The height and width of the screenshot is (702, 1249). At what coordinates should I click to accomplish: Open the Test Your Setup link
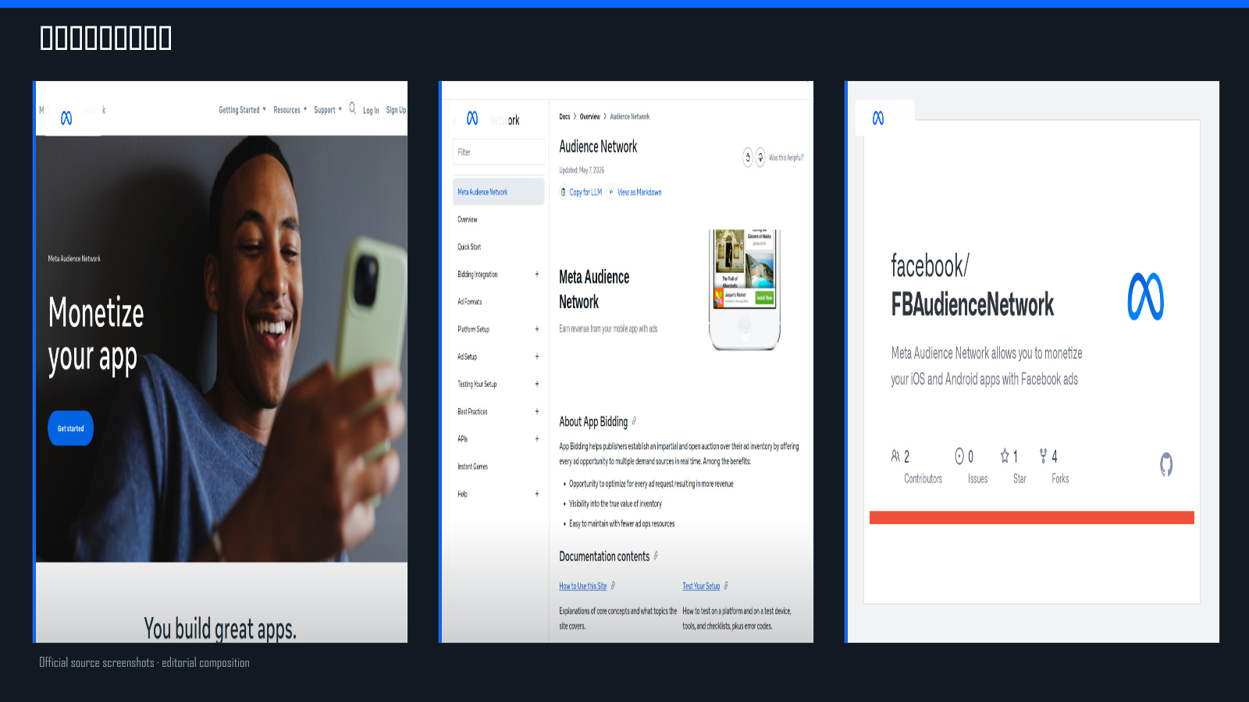point(701,586)
